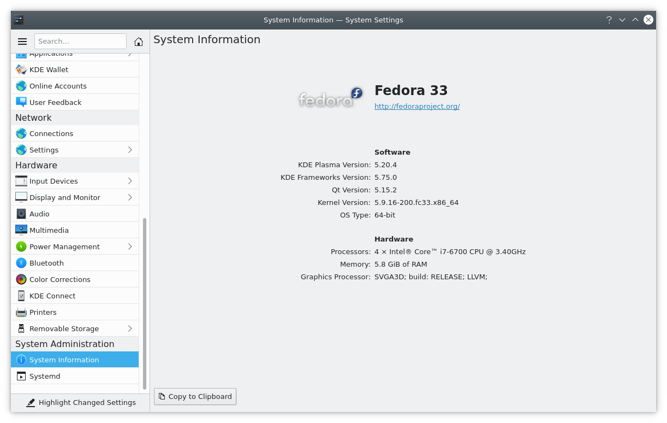Click the sidebar vertical scrollbar
667x423 pixels.
click(145, 304)
